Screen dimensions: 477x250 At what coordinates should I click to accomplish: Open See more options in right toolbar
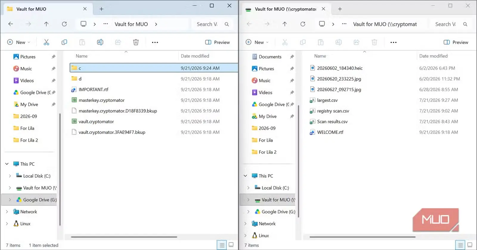(394, 42)
